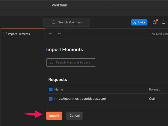Image resolution: width=168 pixels, height=126 pixels.
Task: Click the new tab plus icon
Action: 50,34
